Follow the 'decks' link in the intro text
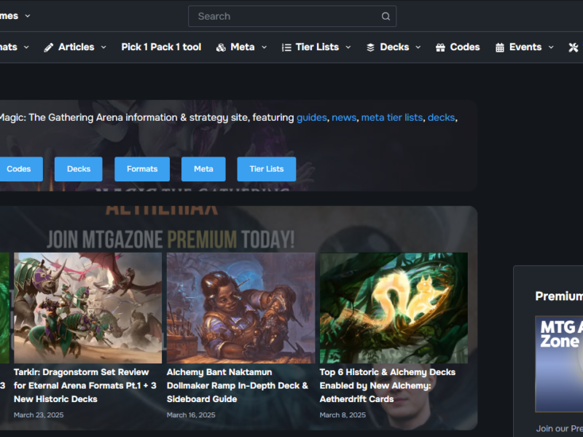 [442, 118]
